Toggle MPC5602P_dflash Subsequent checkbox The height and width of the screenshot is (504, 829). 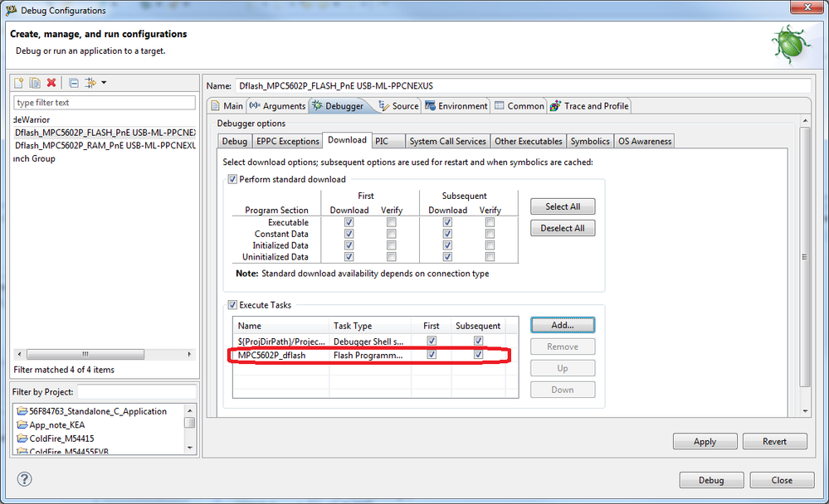[x=479, y=355]
